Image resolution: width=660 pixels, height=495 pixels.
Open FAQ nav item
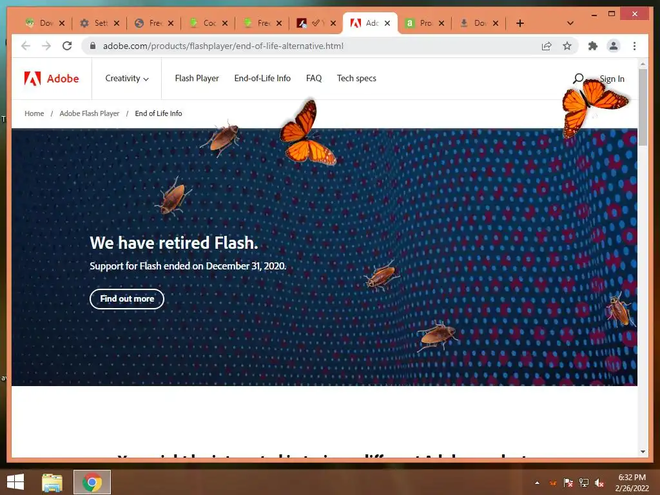pyautogui.click(x=314, y=78)
